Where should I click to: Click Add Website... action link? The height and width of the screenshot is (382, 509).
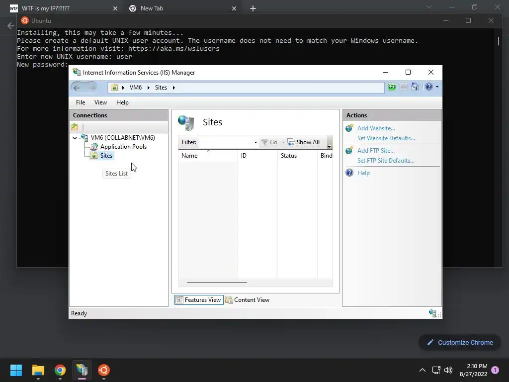point(376,128)
